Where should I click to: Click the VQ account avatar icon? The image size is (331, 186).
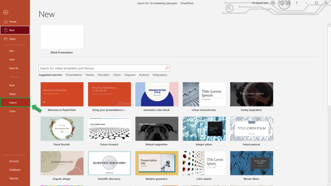tap(273, 3)
